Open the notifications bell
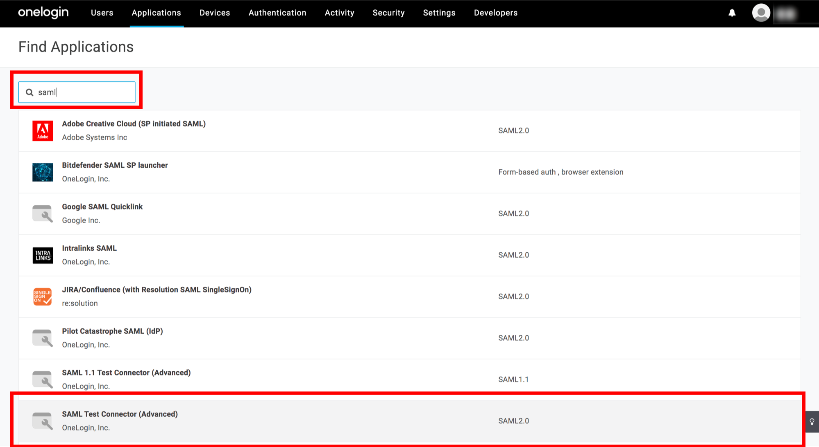The width and height of the screenshot is (819, 447). pos(732,13)
